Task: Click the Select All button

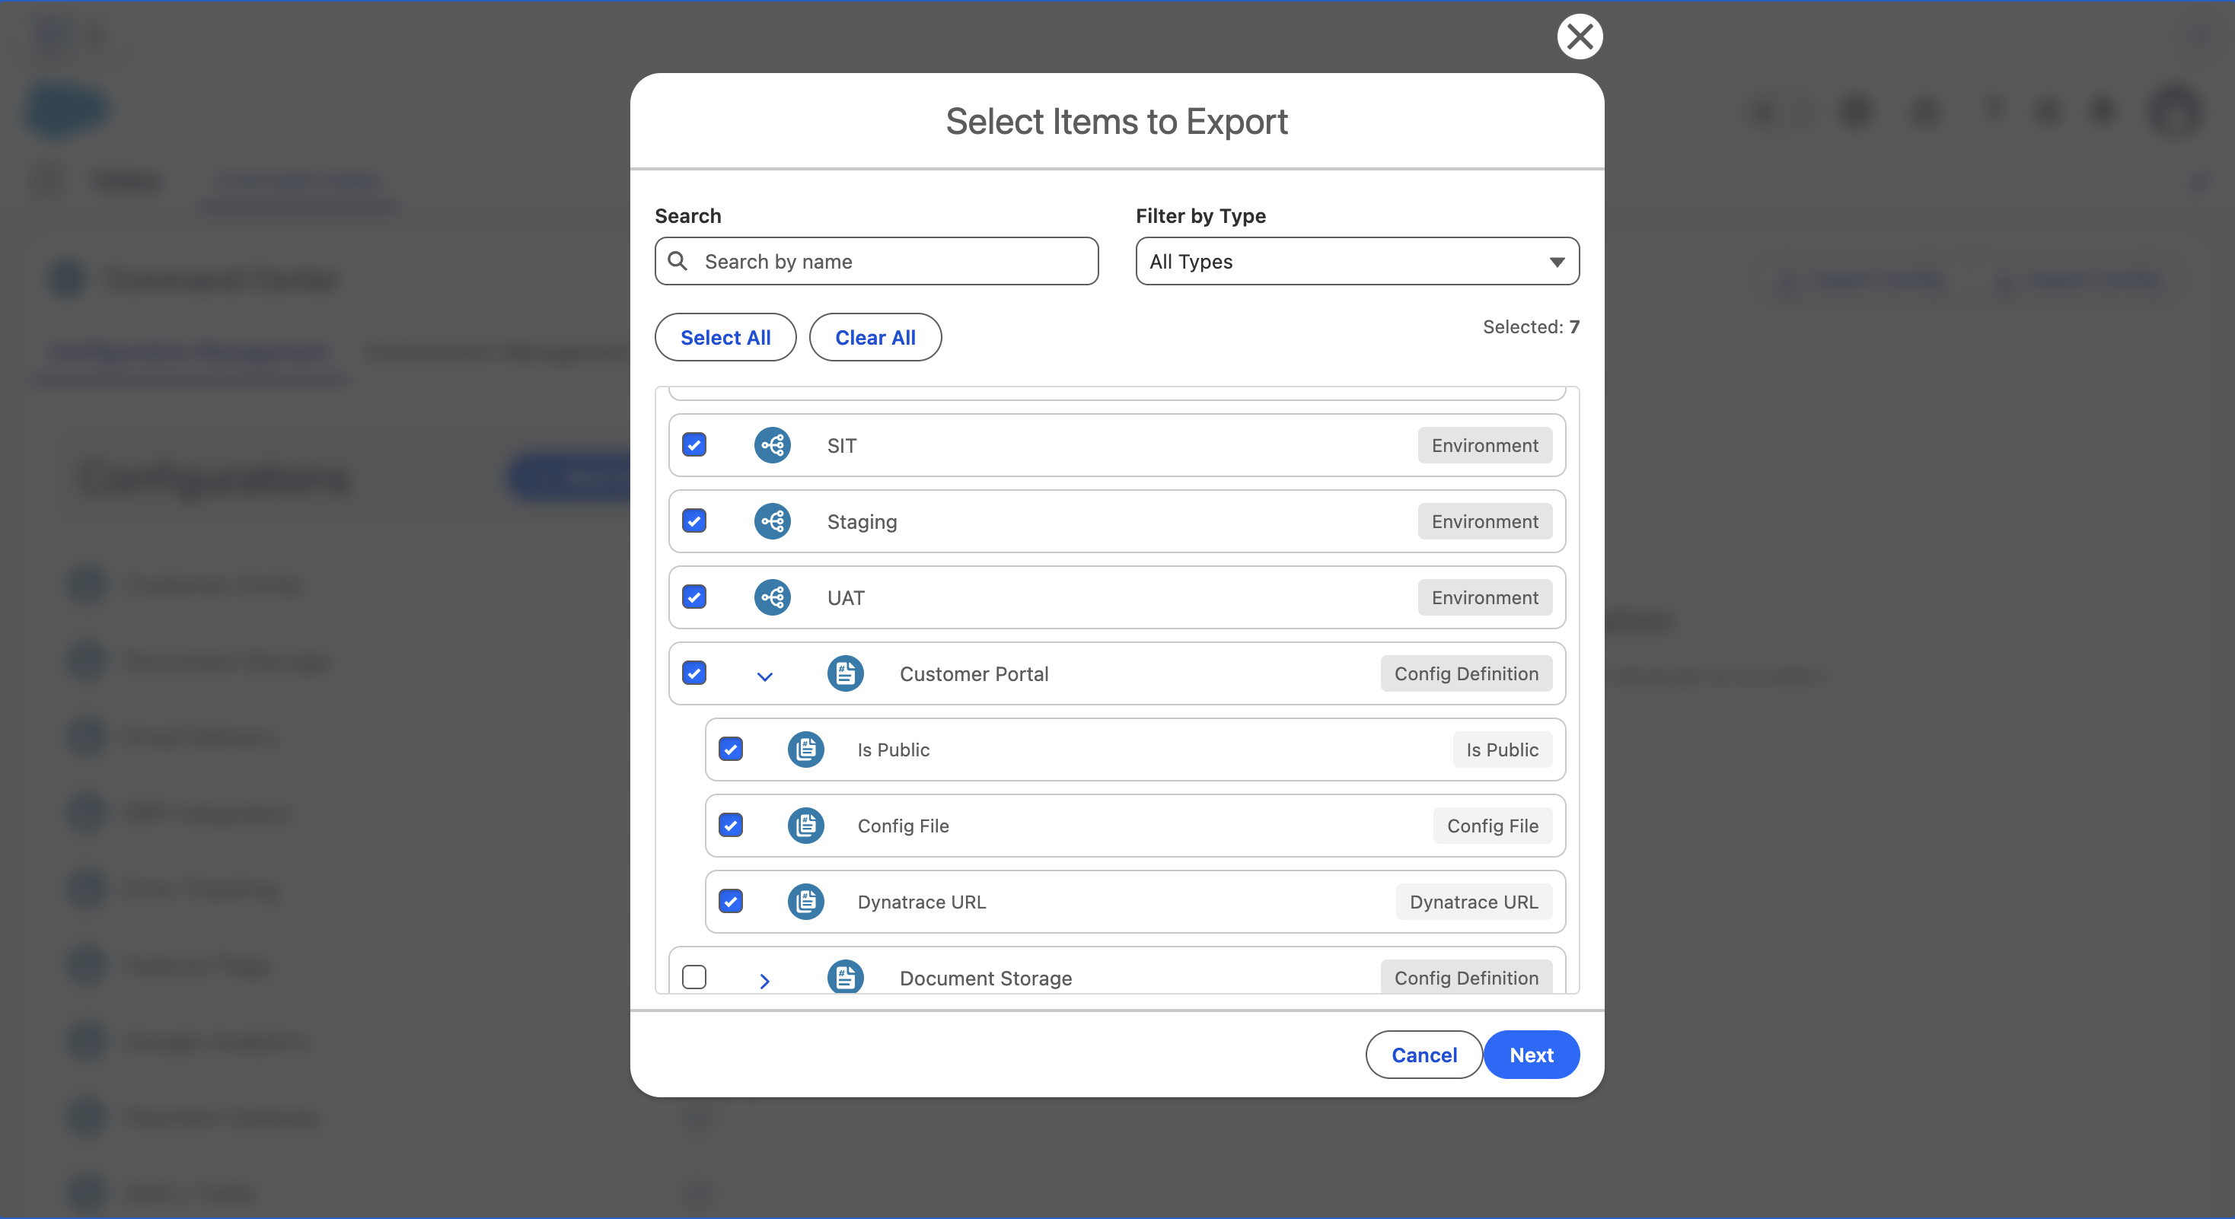Action: pyautogui.click(x=725, y=336)
